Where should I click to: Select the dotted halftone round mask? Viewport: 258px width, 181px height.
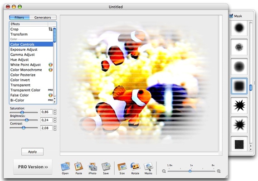coord(239,67)
